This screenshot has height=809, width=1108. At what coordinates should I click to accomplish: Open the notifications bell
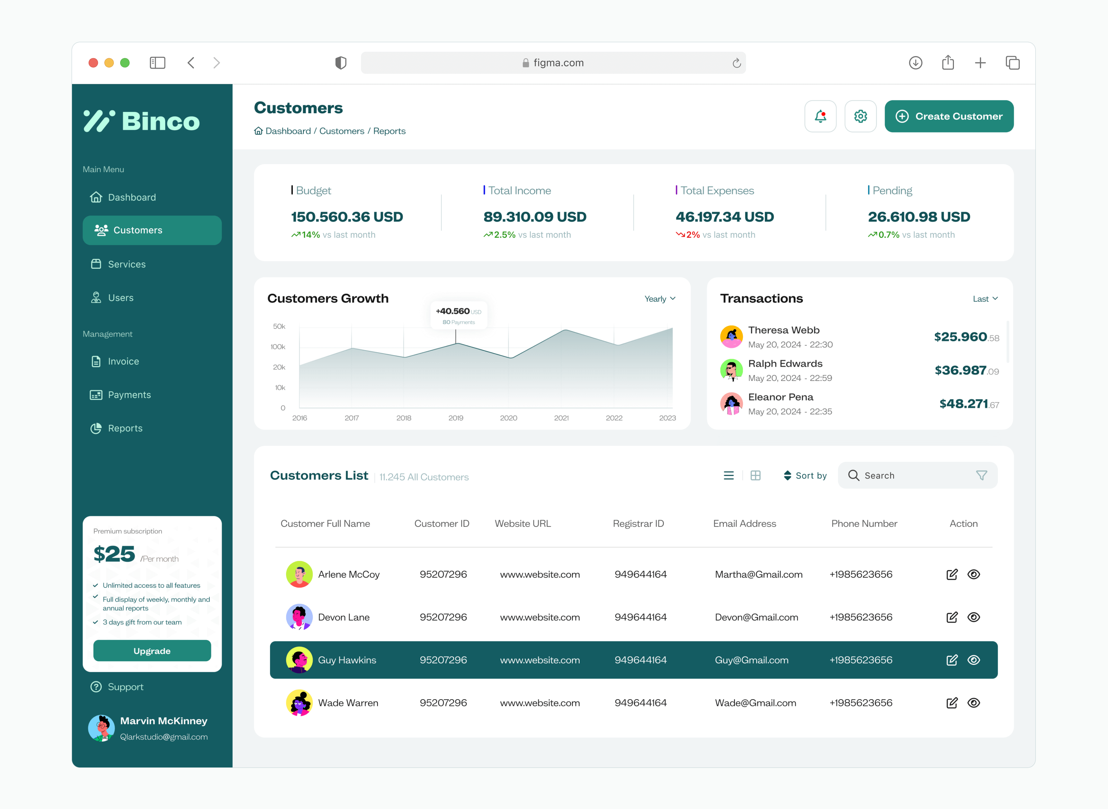pos(821,116)
